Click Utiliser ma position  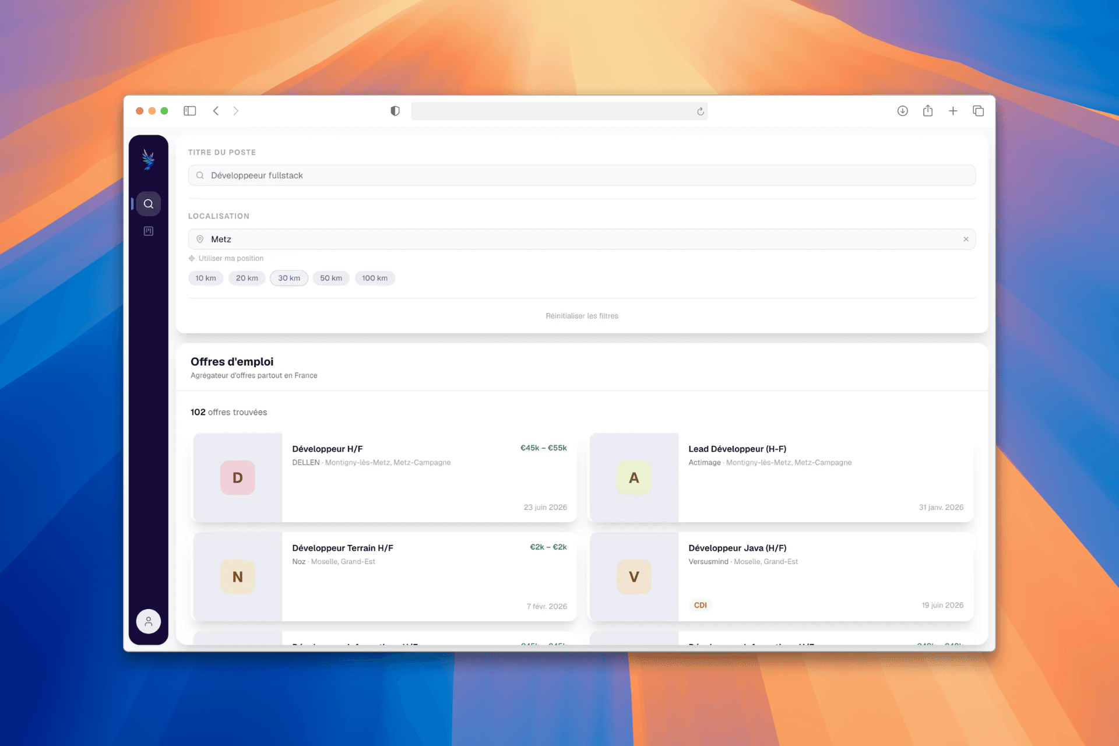(x=226, y=258)
